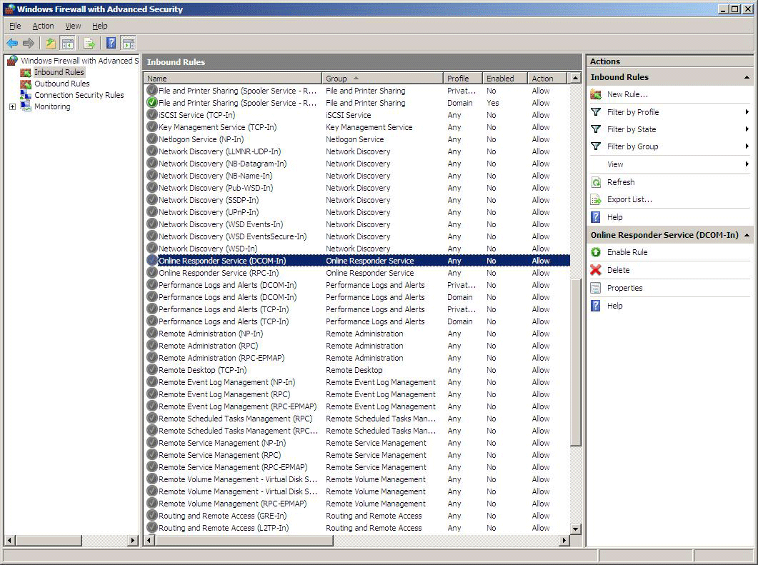The image size is (758, 565).
Task: Click the Export List icon in Actions pane
Action: [x=596, y=199]
